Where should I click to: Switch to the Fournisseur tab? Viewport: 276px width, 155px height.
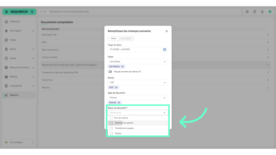(126, 38)
